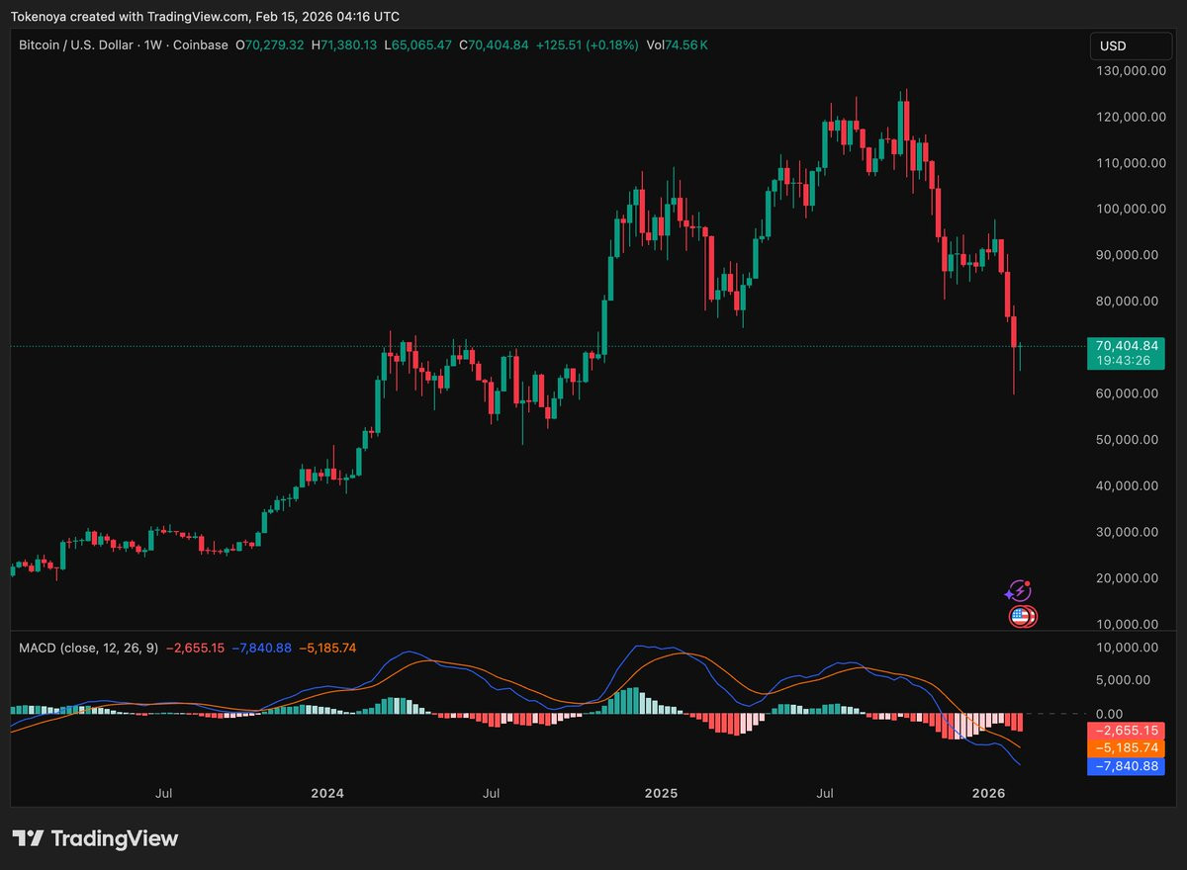Click the purple lightning event icon
Screen dimensions: 1187x870
click(1019, 591)
